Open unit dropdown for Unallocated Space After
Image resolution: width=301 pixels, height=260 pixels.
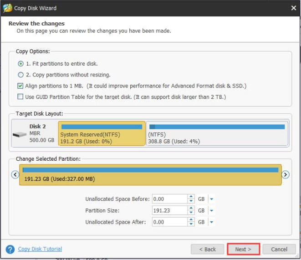(x=212, y=222)
